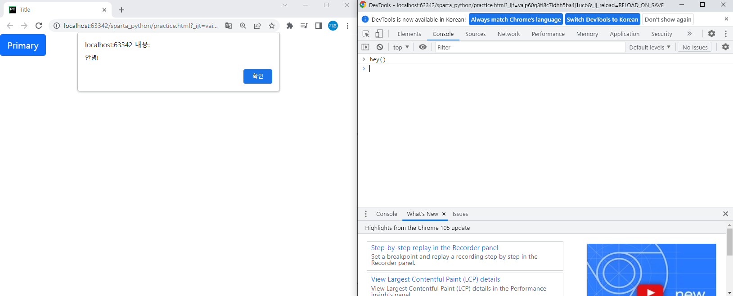View site information icon in address bar

[57, 26]
